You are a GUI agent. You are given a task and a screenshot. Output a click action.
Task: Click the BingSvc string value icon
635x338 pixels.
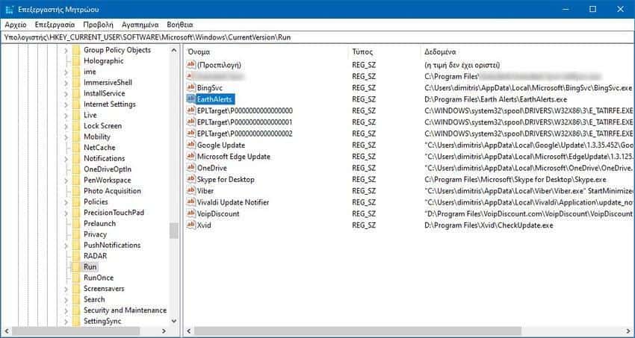tap(190, 88)
